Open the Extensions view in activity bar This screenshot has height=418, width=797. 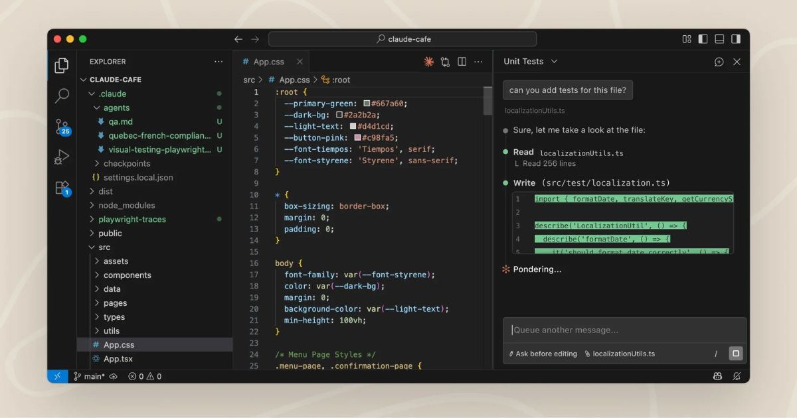click(62, 188)
